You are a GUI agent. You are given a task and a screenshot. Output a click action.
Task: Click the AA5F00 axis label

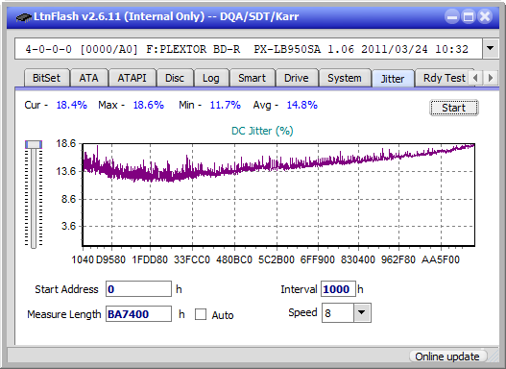coord(440,259)
